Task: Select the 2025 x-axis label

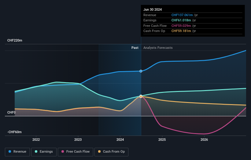Action: tap(162, 140)
